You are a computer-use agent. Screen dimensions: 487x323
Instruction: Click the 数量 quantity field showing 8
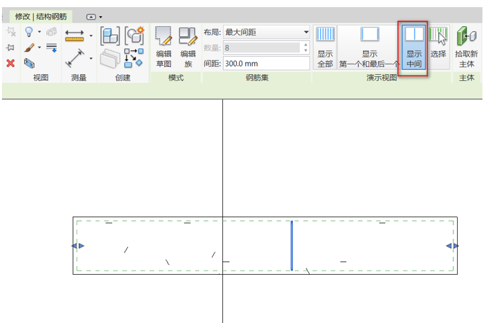[x=261, y=48]
